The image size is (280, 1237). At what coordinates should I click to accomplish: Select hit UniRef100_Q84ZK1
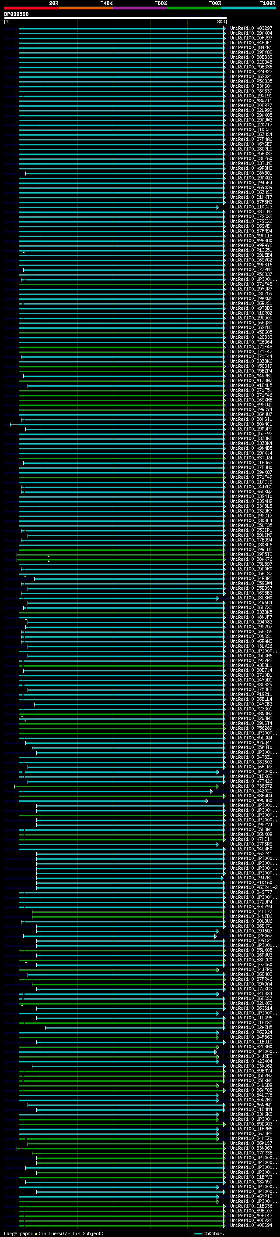pos(251,47)
